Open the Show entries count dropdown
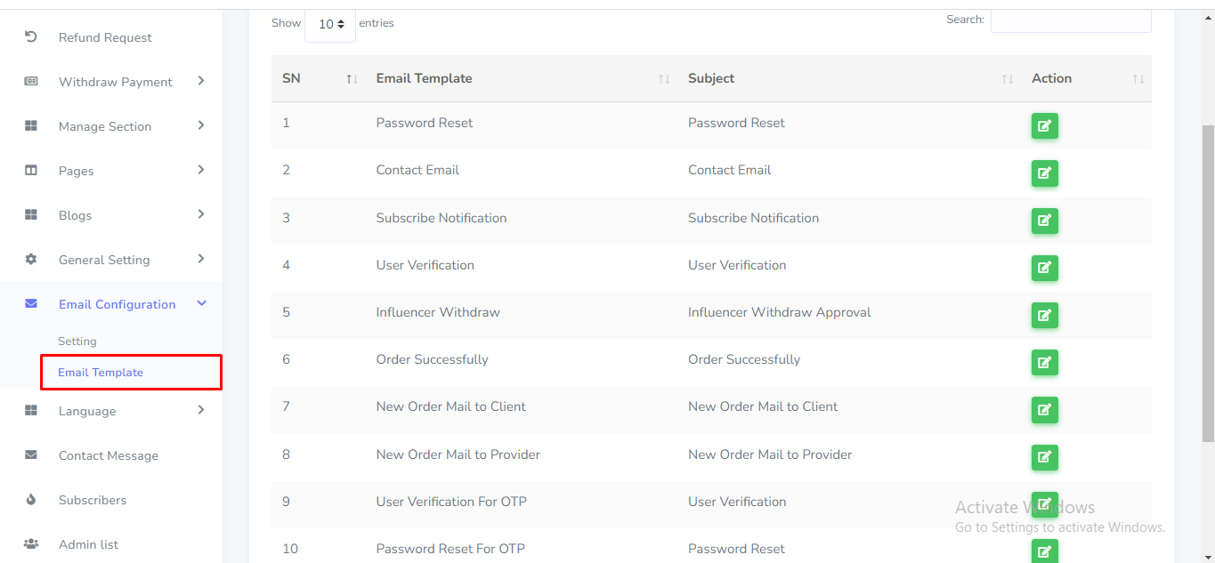The image size is (1215, 563). (330, 24)
